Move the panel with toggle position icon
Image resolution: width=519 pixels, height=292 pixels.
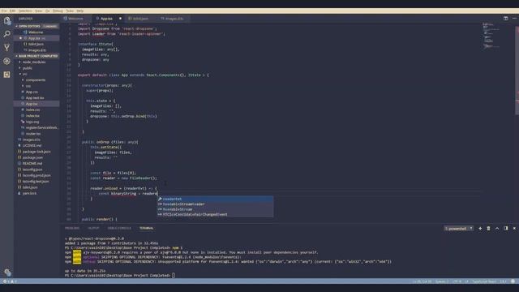(x=506, y=229)
